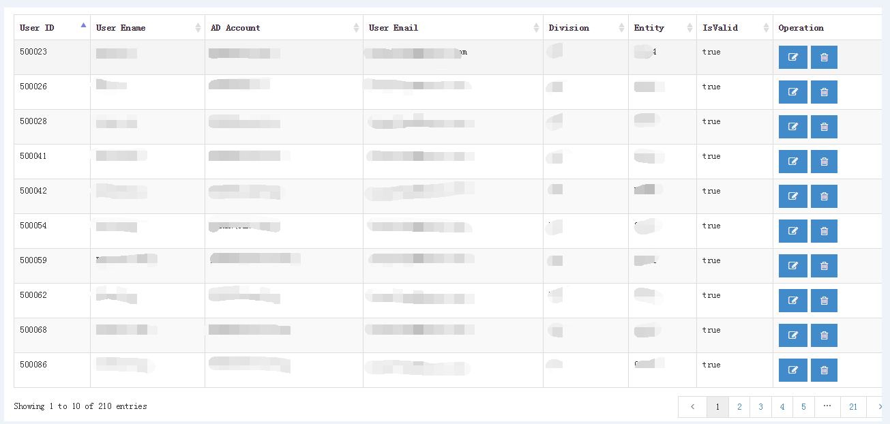
Task: Edit the user record 500026
Action: click(x=793, y=92)
